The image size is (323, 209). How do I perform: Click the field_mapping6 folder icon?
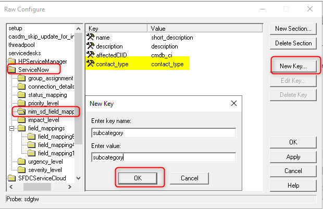pos(31,137)
